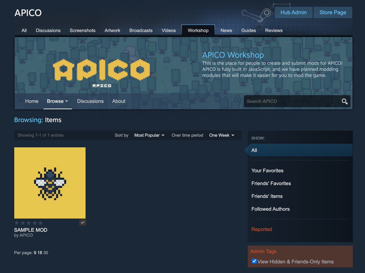Click the Store Page button

(333, 12)
